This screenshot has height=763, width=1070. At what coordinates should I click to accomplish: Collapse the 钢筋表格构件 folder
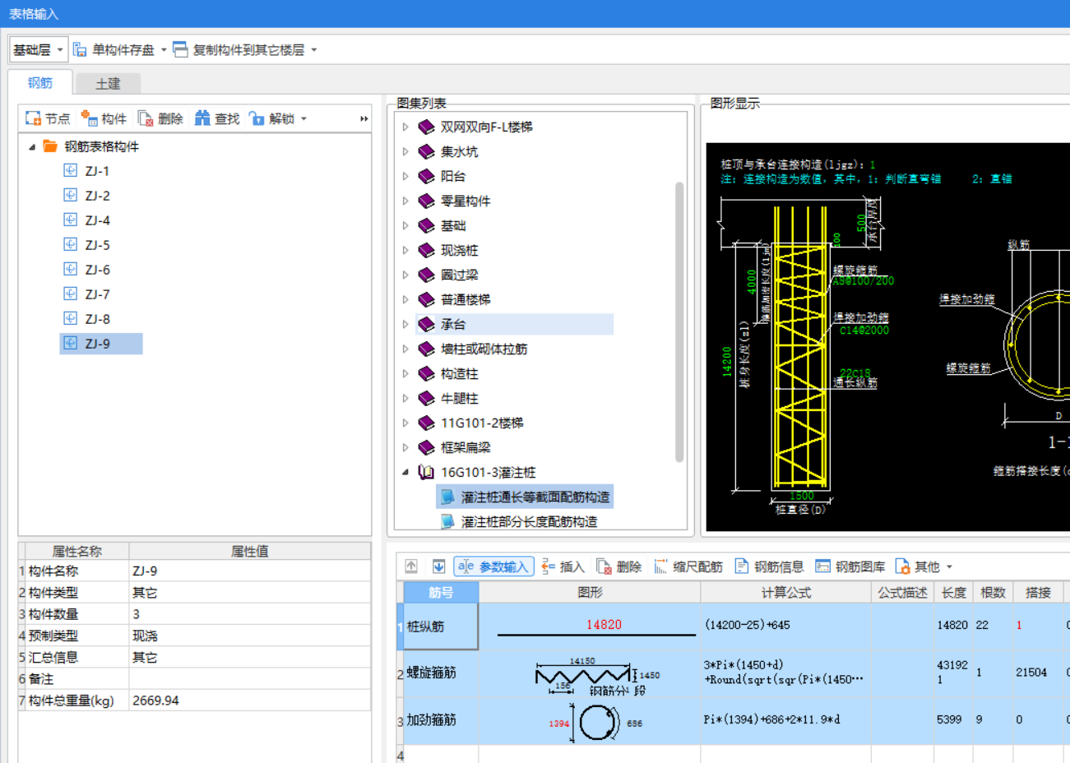32,146
